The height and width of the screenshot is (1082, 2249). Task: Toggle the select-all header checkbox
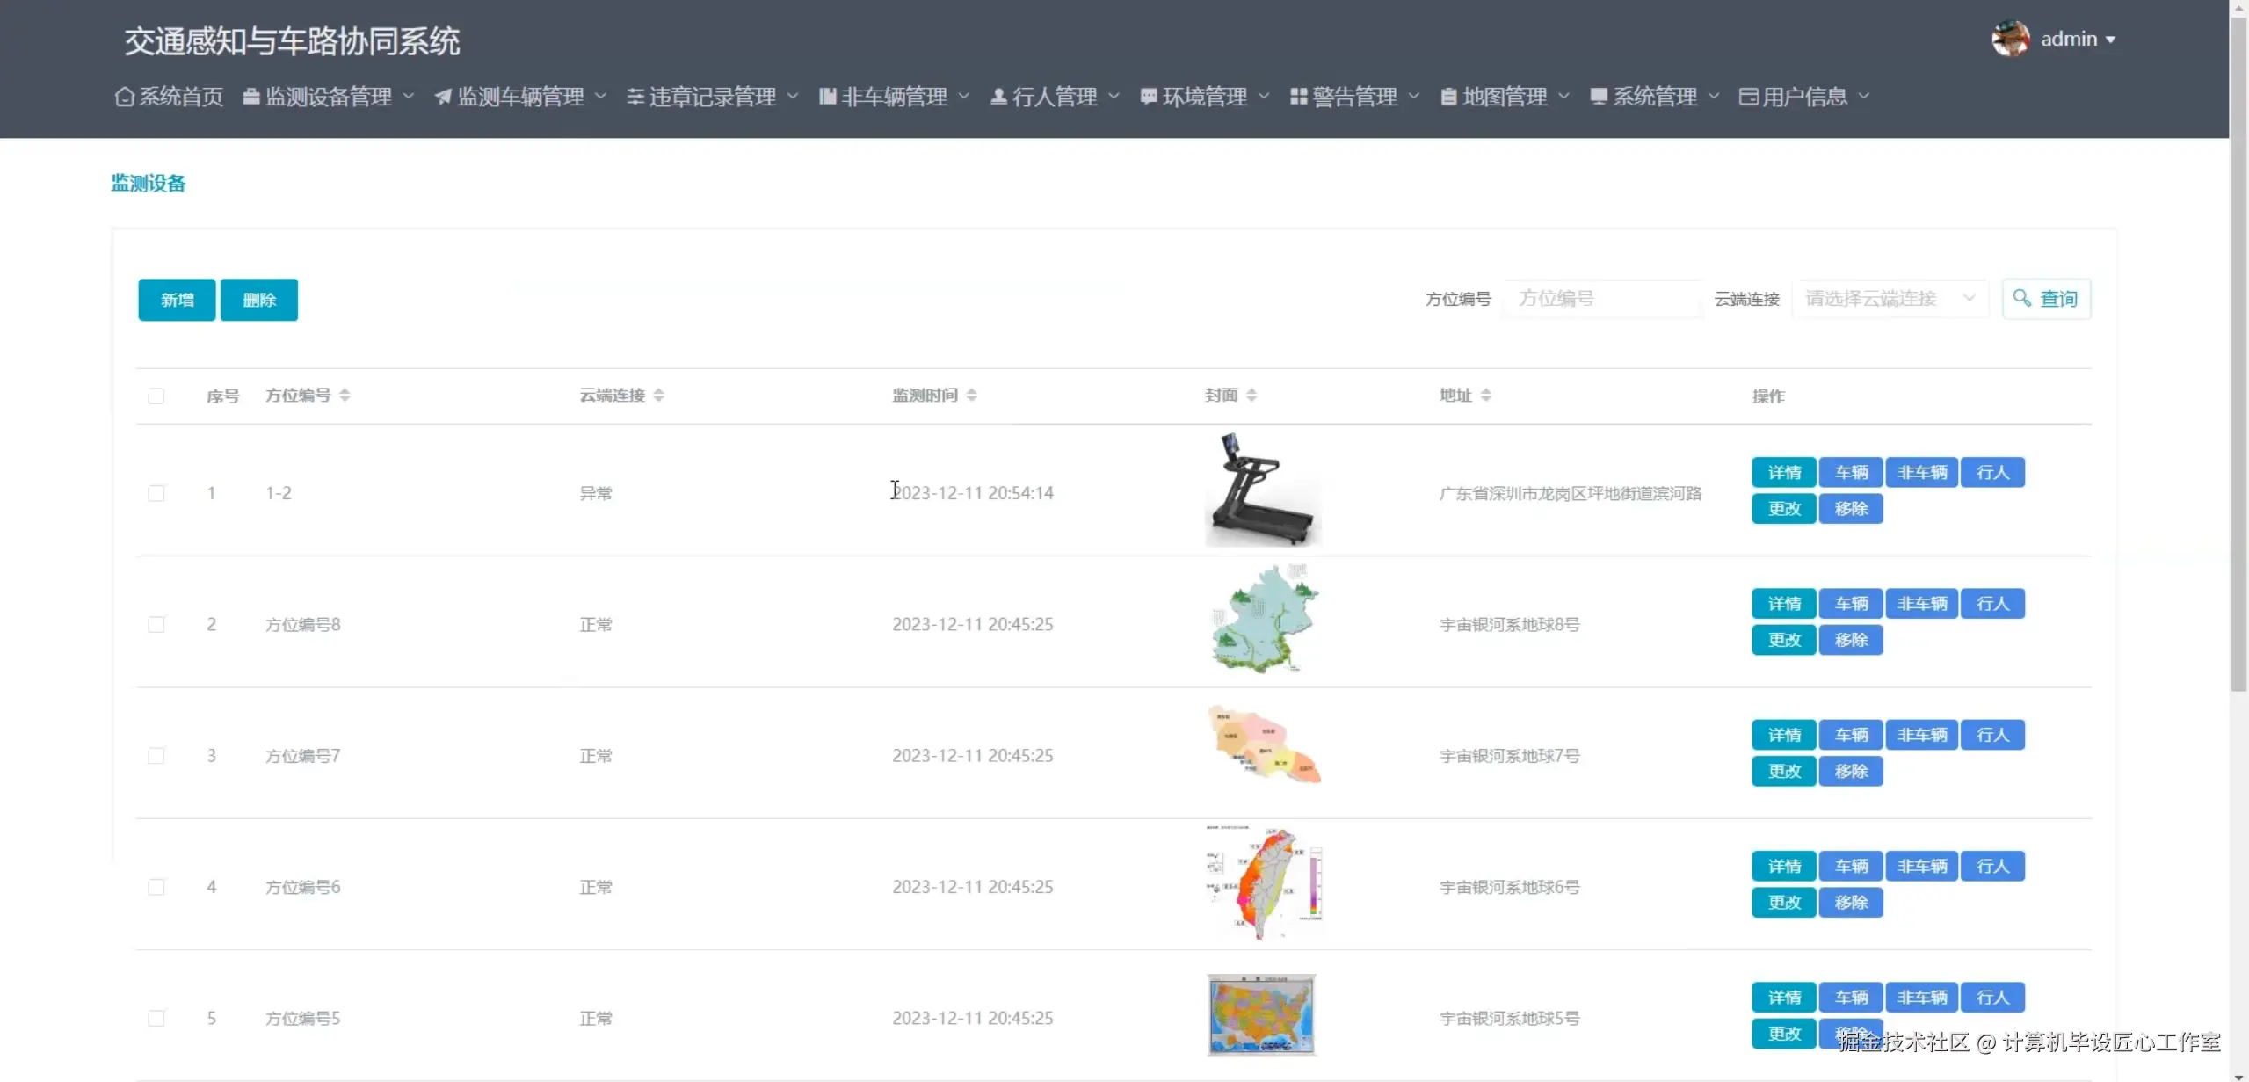(x=156, y=396)
